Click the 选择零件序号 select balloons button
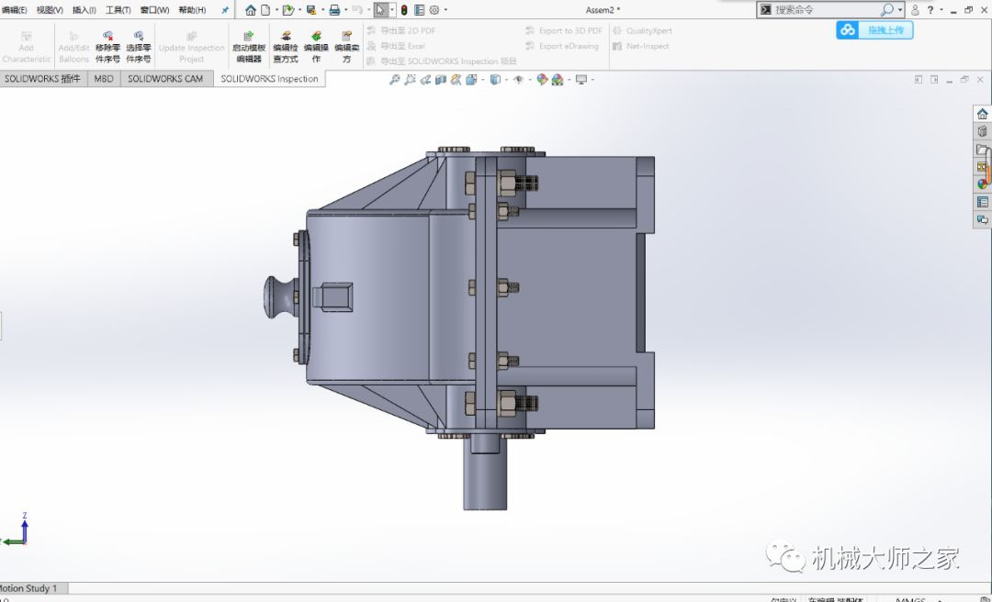992x602 pixels. pos(139,47)
